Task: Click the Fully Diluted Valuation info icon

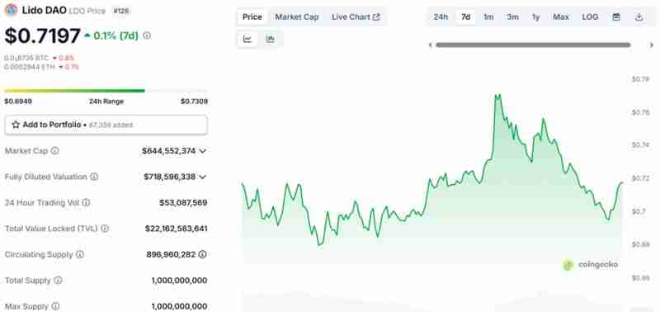Action: (x=94, y=177)
